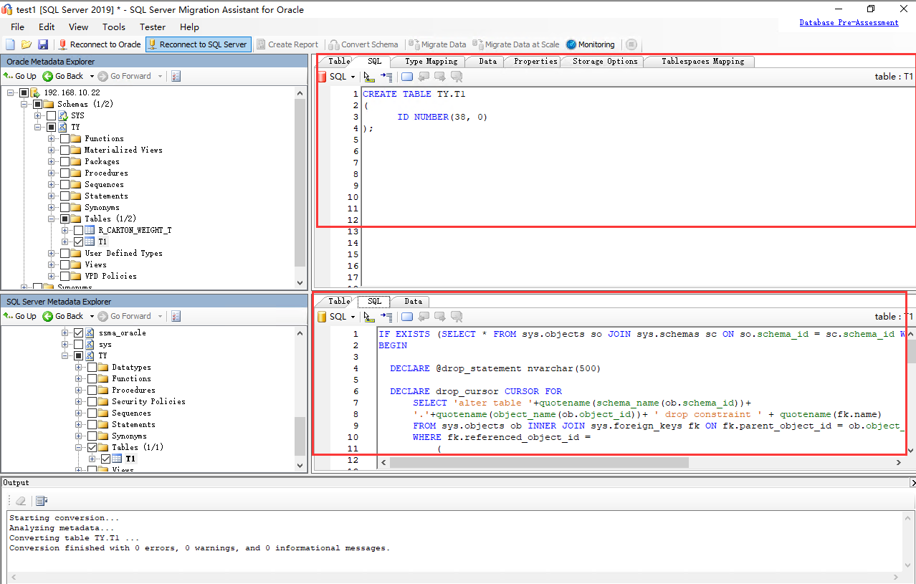Click the indent icon in the Oracle SQL toolbar

click(x=386, y=77)
